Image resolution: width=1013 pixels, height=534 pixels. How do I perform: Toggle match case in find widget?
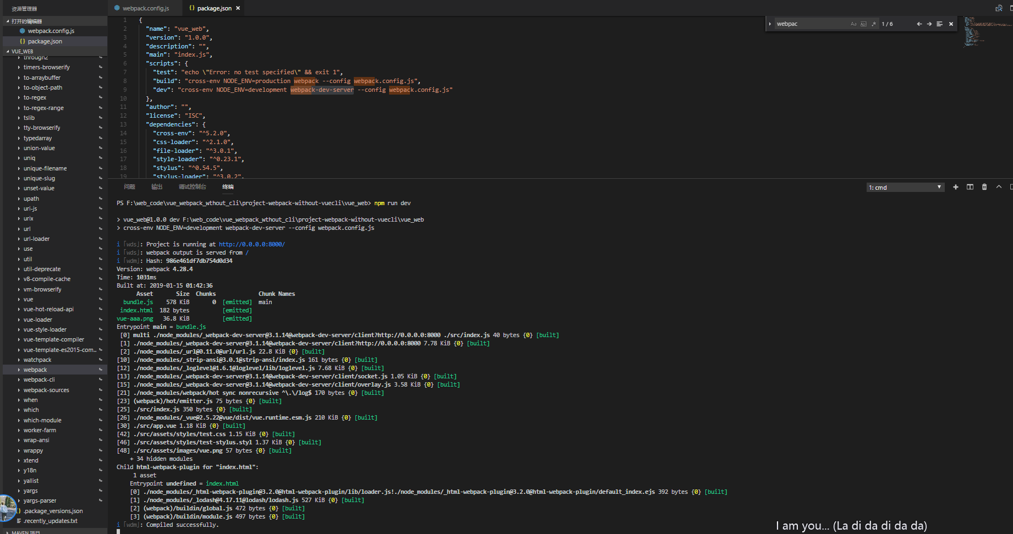853,24
